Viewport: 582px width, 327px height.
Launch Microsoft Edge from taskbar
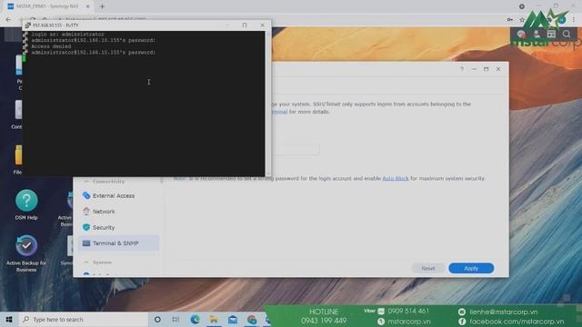pyautogui.click(x=195, y=319)
